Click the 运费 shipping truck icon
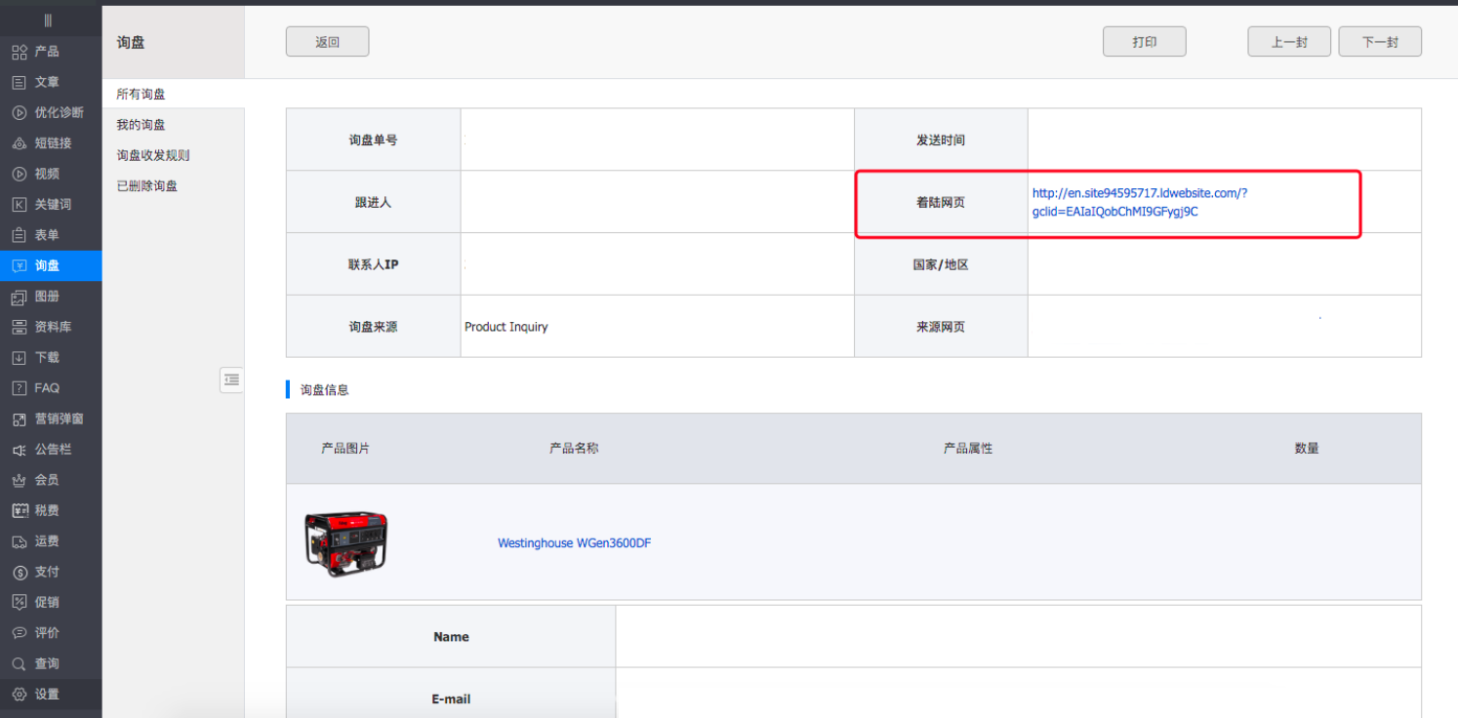 coord(20,541)
